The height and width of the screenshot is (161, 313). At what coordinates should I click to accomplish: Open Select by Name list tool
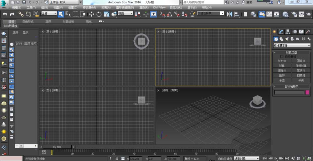pyautogui.click(x=68, y=14)
